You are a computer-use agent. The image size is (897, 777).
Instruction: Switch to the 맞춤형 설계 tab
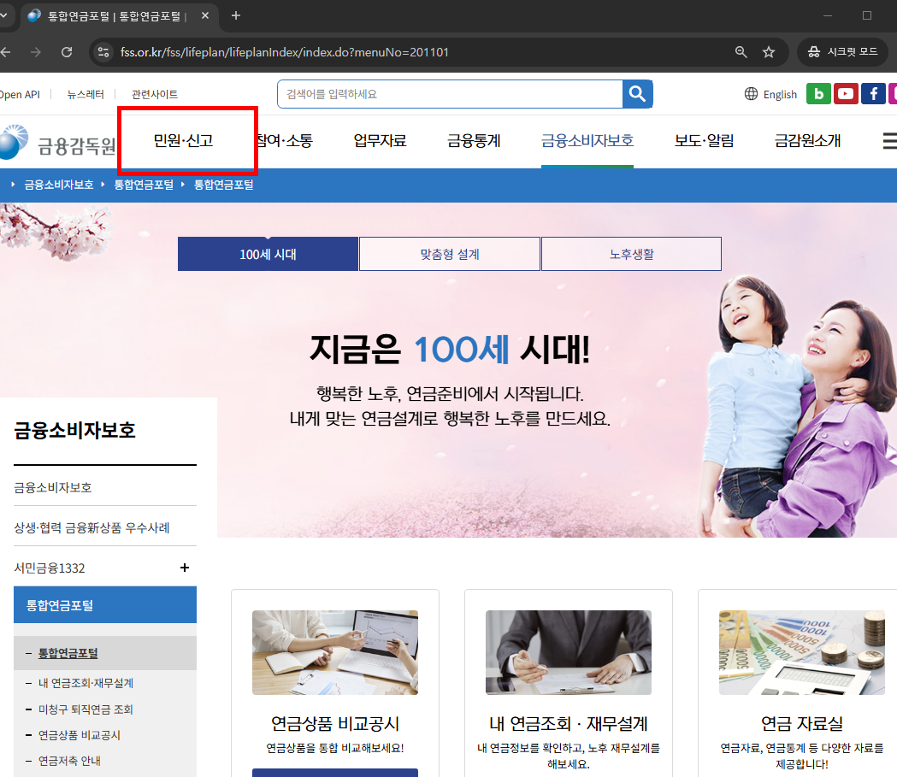pos(449,253)
